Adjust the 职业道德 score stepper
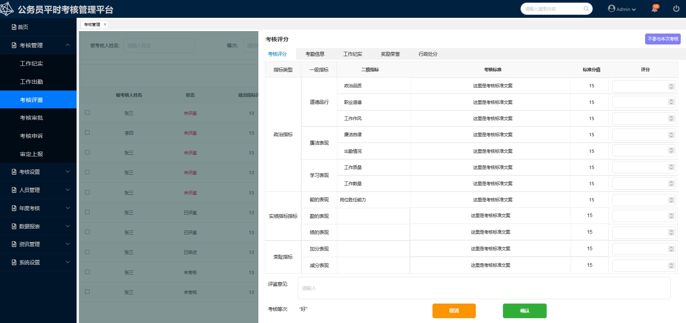This screenshot has height=323, width=686. click(671, 102)
